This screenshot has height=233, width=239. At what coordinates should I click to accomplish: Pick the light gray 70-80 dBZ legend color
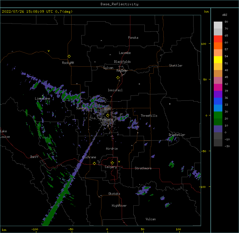tap(218, 25)
